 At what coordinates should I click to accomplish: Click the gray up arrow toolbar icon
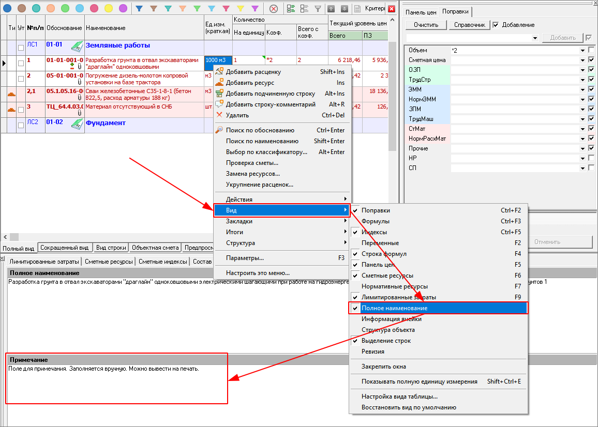click(x=331, y=8)
